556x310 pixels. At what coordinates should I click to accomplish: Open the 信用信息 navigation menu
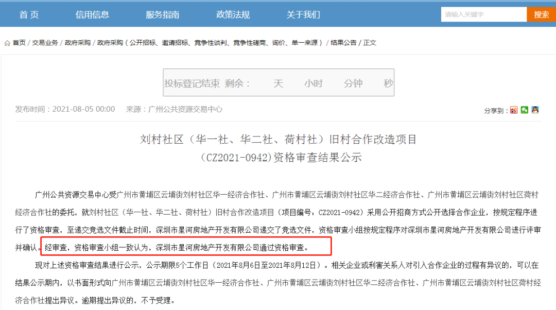pyautogui.click(x=92, y=14)
